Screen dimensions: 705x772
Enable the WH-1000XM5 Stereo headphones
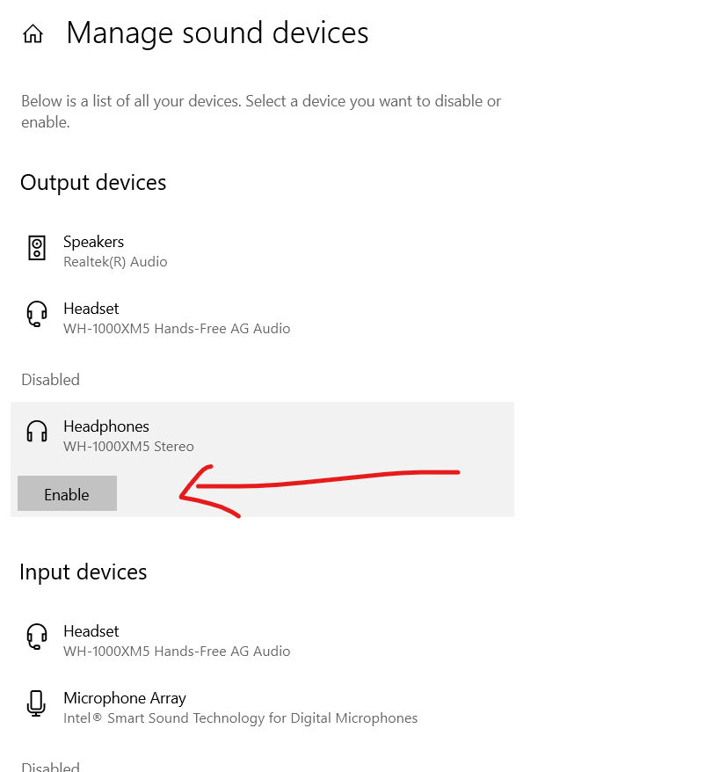point(67,493)
